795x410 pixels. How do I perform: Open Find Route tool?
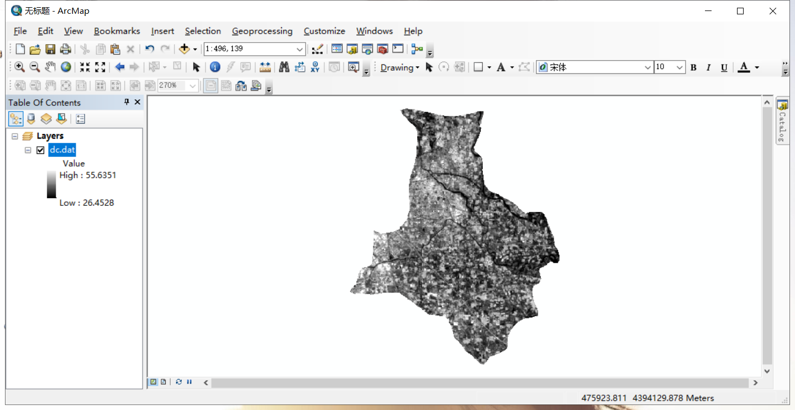pos(300,67)
